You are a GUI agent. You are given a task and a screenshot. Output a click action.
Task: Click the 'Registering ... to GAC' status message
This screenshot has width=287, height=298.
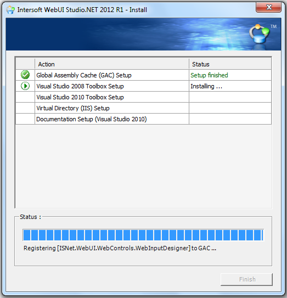120,248
